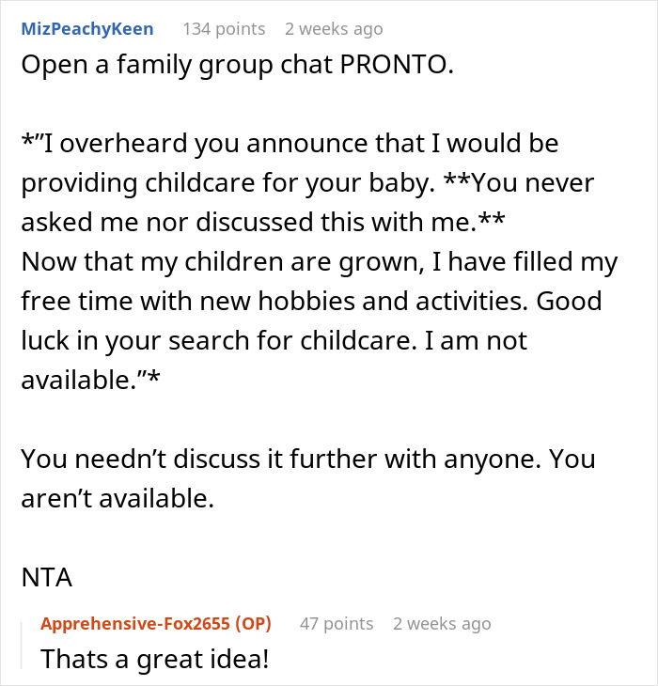Viewport: 658px width, 686px height.
Task: Select the reply text "Thats a great idea!"
Action: click(x=154, y=660)
